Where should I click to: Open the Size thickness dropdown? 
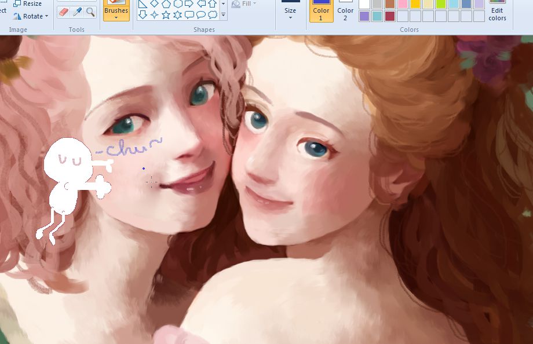click(290, 13)
